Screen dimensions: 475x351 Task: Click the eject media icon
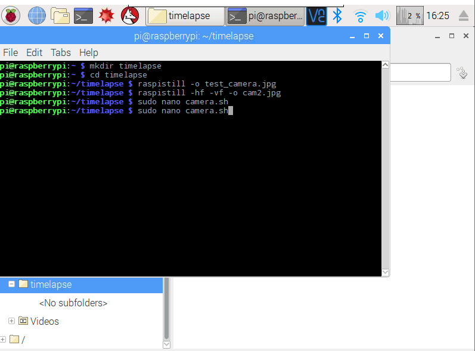[x=462, y=15]
